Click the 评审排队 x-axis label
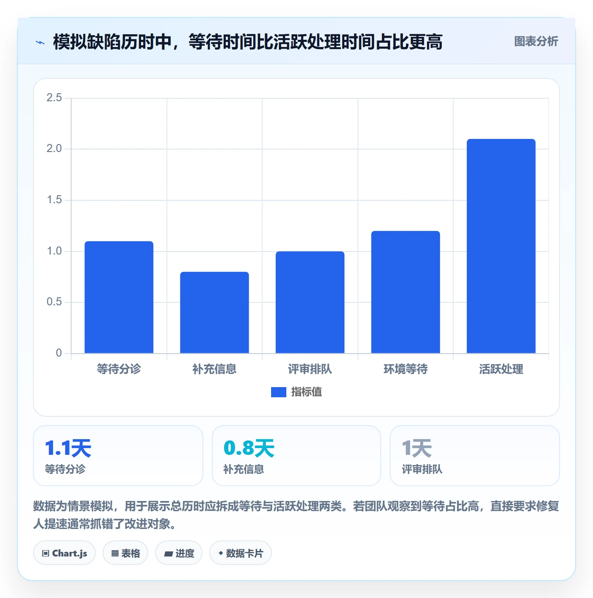Screen dimensions: 593x598 pyautogui.click(x=310, y=369)
